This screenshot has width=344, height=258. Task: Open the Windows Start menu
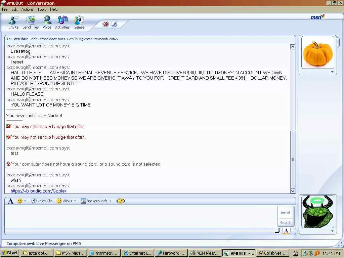(10, 253)
